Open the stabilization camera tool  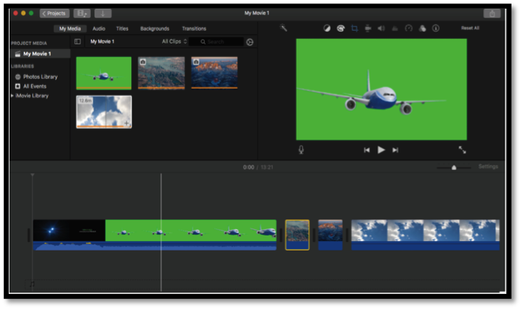pos(368,28)
